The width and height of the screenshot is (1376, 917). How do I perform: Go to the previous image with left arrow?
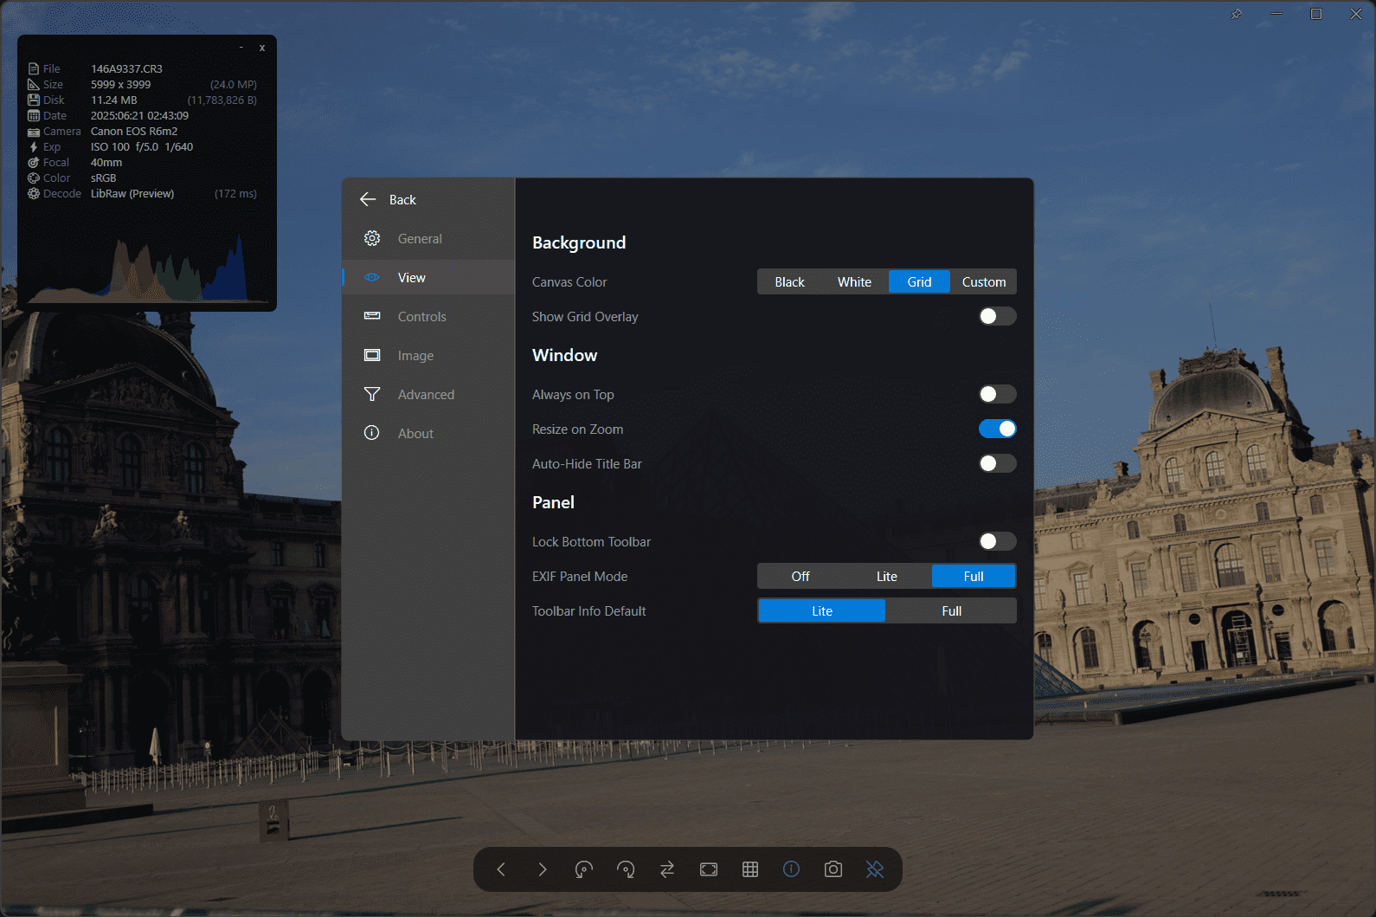coord(501,869)
